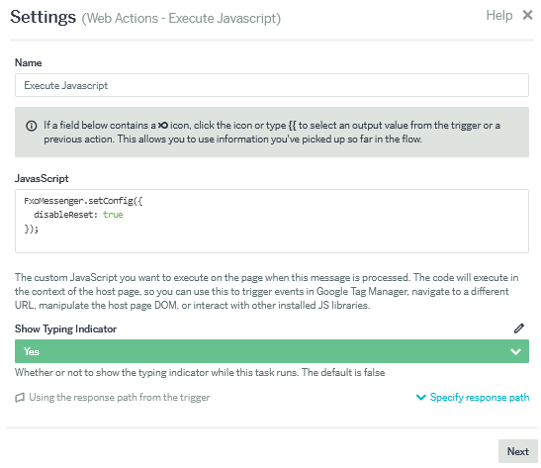Click the Next button
This screenshot has width=541, height=468.
tap(517, 451)
